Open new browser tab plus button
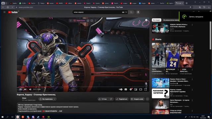This screenshot has height=119, width=212. point(186,3)
